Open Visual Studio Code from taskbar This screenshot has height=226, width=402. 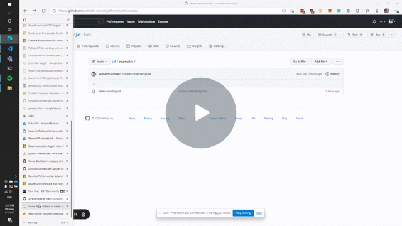10,49
